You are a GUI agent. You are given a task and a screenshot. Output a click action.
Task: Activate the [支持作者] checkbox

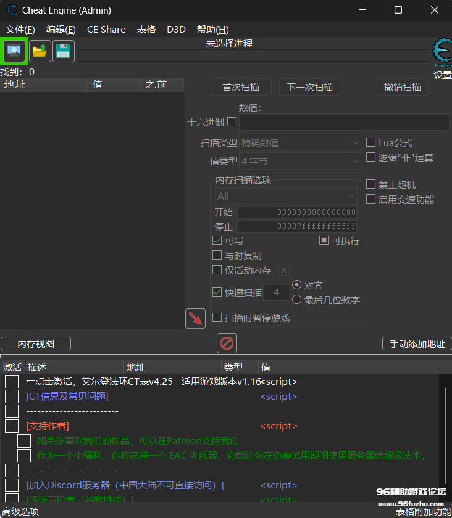point(12,426)
